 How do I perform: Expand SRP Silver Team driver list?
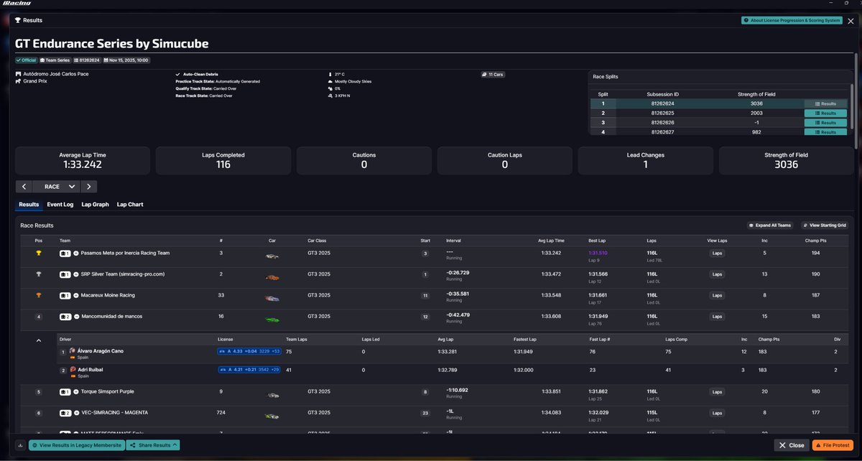tap(76, 274)
